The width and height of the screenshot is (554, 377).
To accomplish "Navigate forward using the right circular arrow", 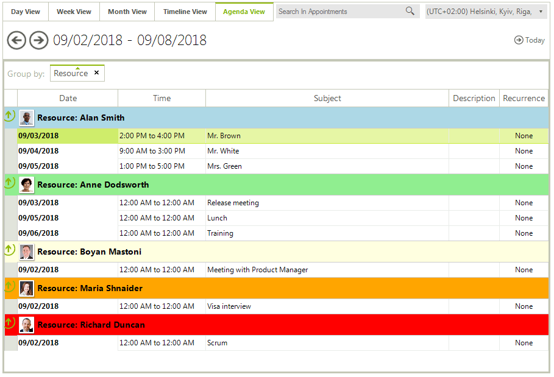I will click(x=38, y=40).
